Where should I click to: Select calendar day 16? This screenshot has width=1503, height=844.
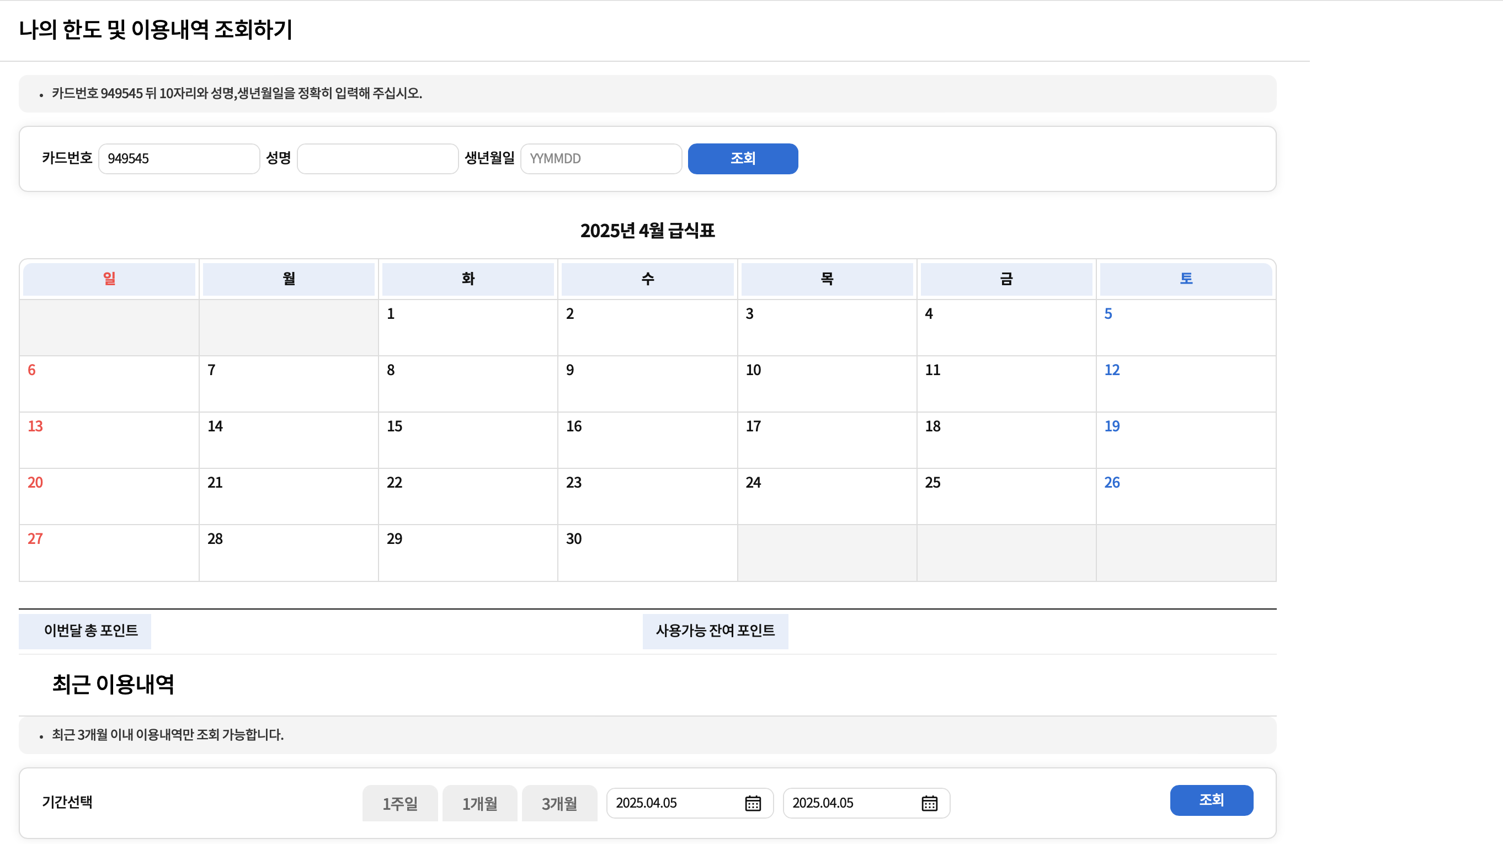[x=648, y=440]
